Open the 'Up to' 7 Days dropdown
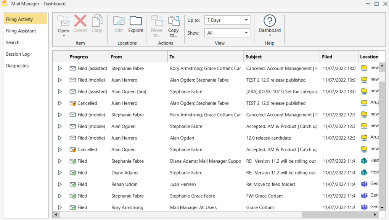 227,20
